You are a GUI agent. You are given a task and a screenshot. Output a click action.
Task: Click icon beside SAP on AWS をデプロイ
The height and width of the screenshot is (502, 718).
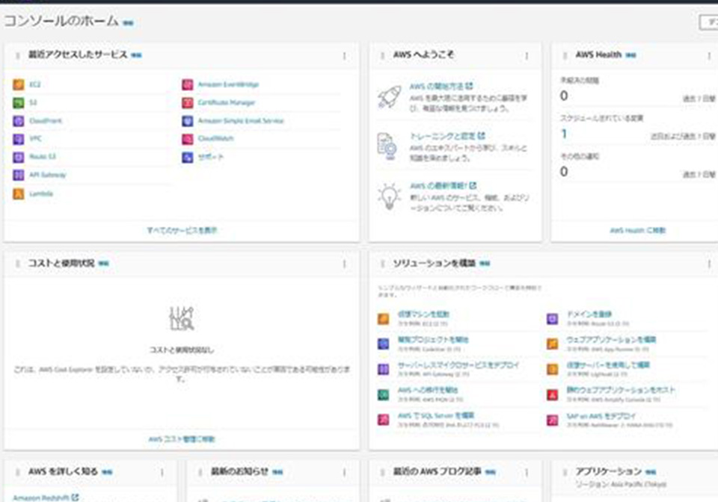pos(553,420)
